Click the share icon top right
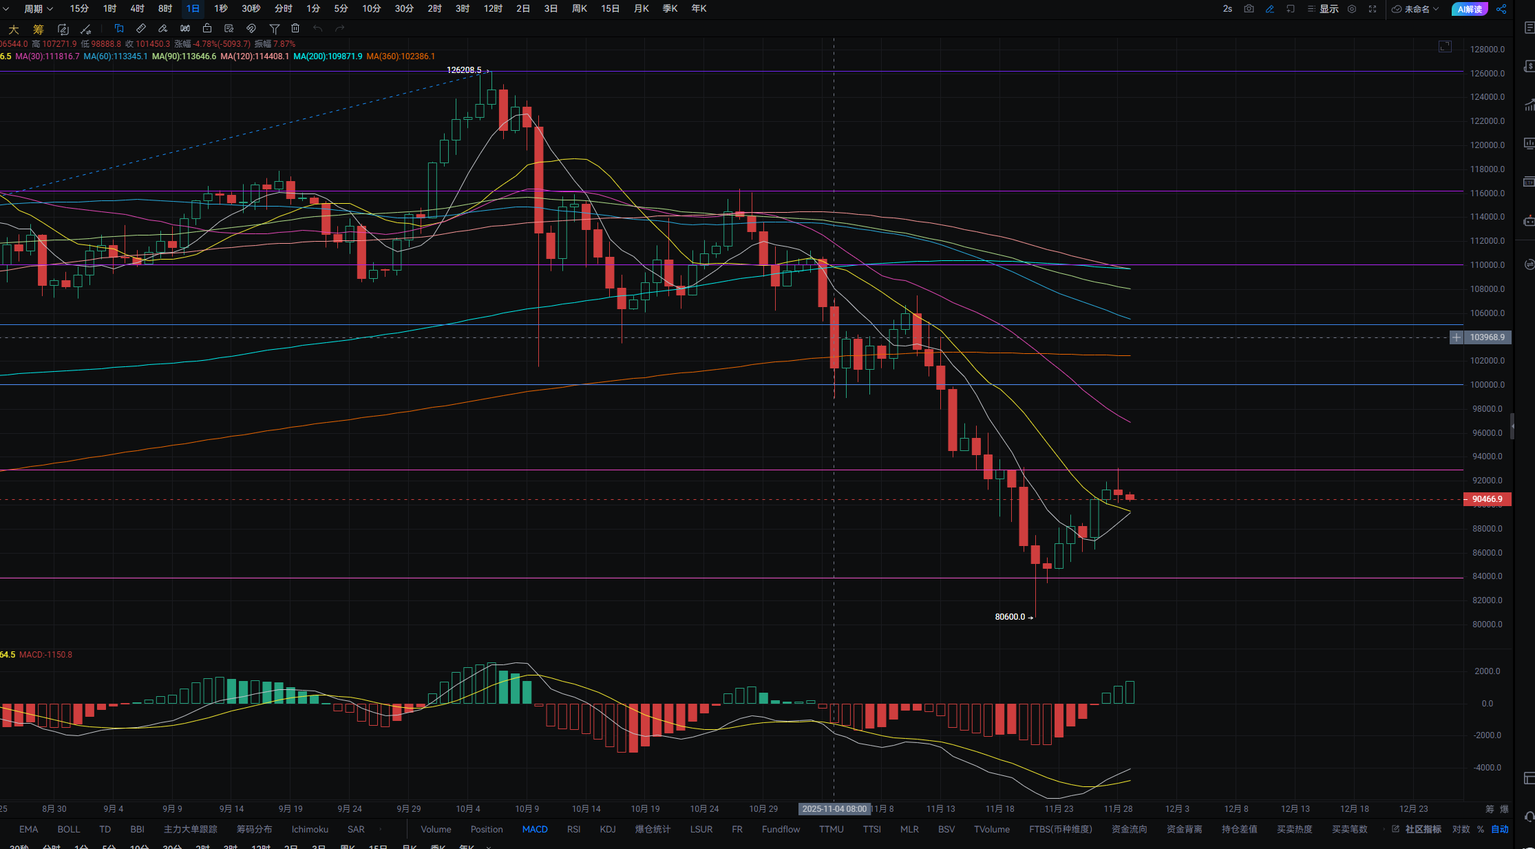1535x849 pixels. coord(1501,9)
